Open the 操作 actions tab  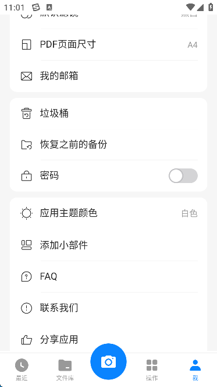(x=152, y=370)
